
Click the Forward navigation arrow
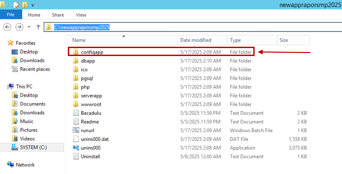(20, 27)
